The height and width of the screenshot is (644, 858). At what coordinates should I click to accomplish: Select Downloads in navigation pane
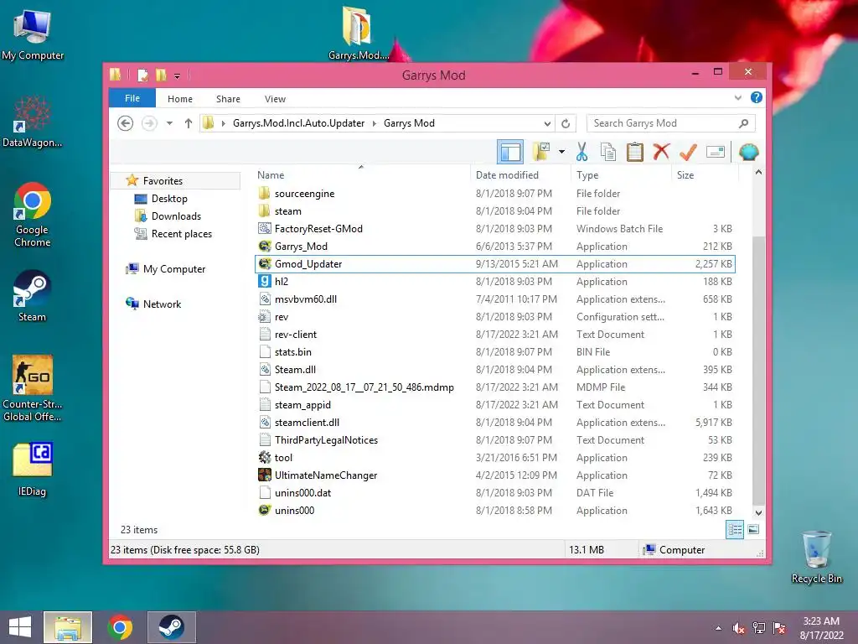(176, 216)
